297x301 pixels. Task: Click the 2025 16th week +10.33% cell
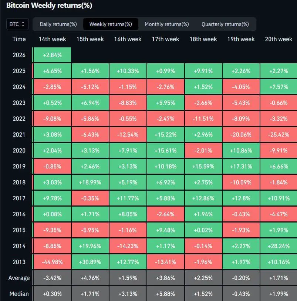pos(128,71)
